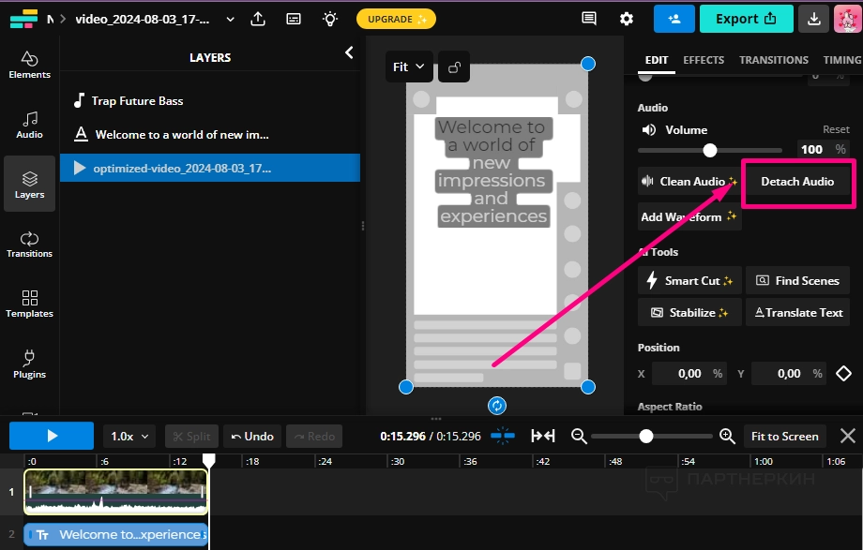The image size is (863, 550).
Task: Open the Templates sidebar panel
Action: (29, 304)
